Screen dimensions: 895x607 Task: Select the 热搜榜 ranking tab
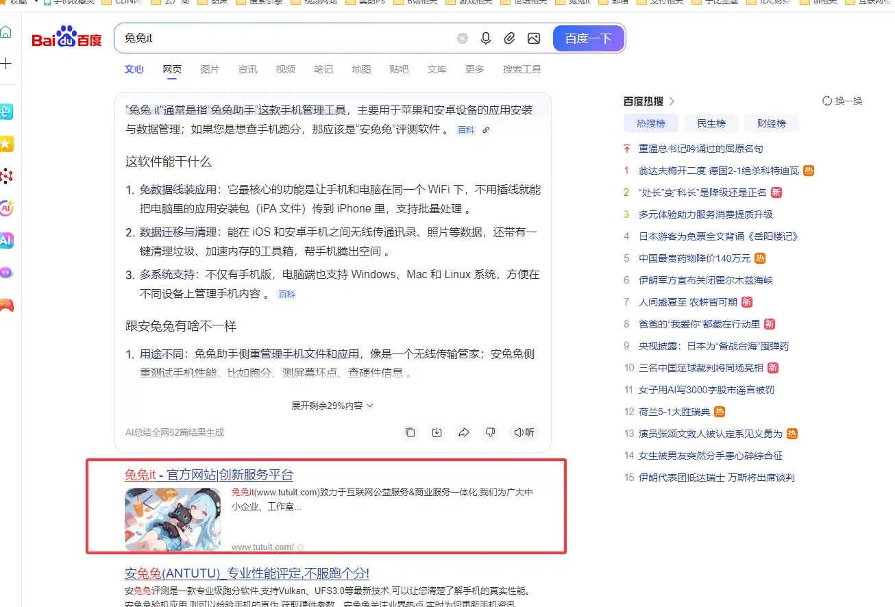651,123
